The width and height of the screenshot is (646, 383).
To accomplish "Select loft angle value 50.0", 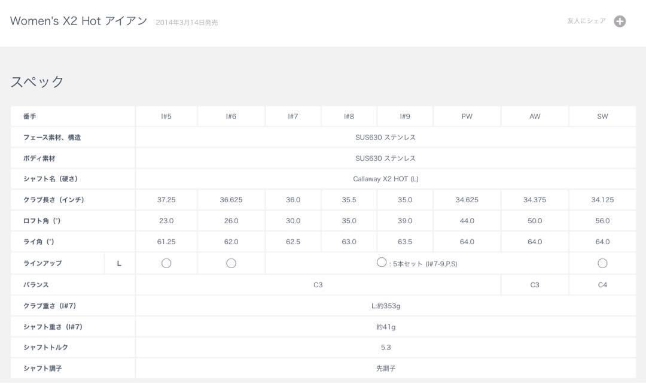I will point(535,221).
